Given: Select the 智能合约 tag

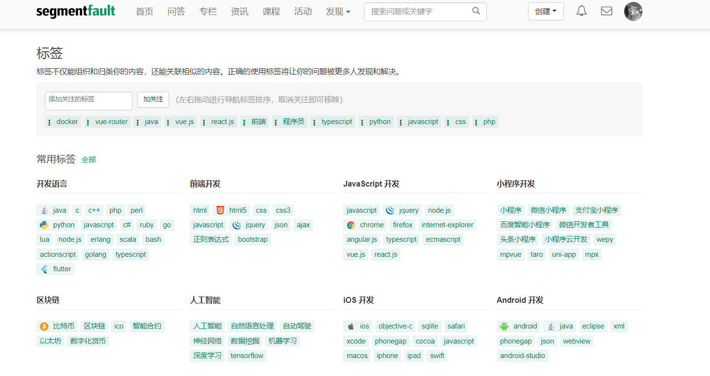Looking at the screenshot, I should (147, 326).
